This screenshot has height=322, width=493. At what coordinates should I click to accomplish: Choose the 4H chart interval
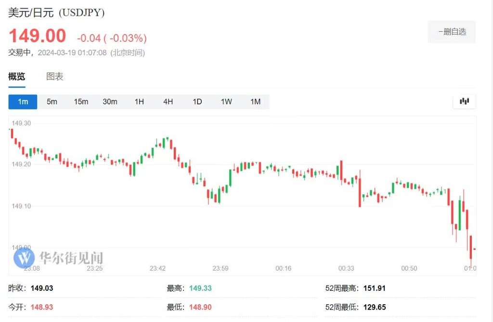point(168,101)
